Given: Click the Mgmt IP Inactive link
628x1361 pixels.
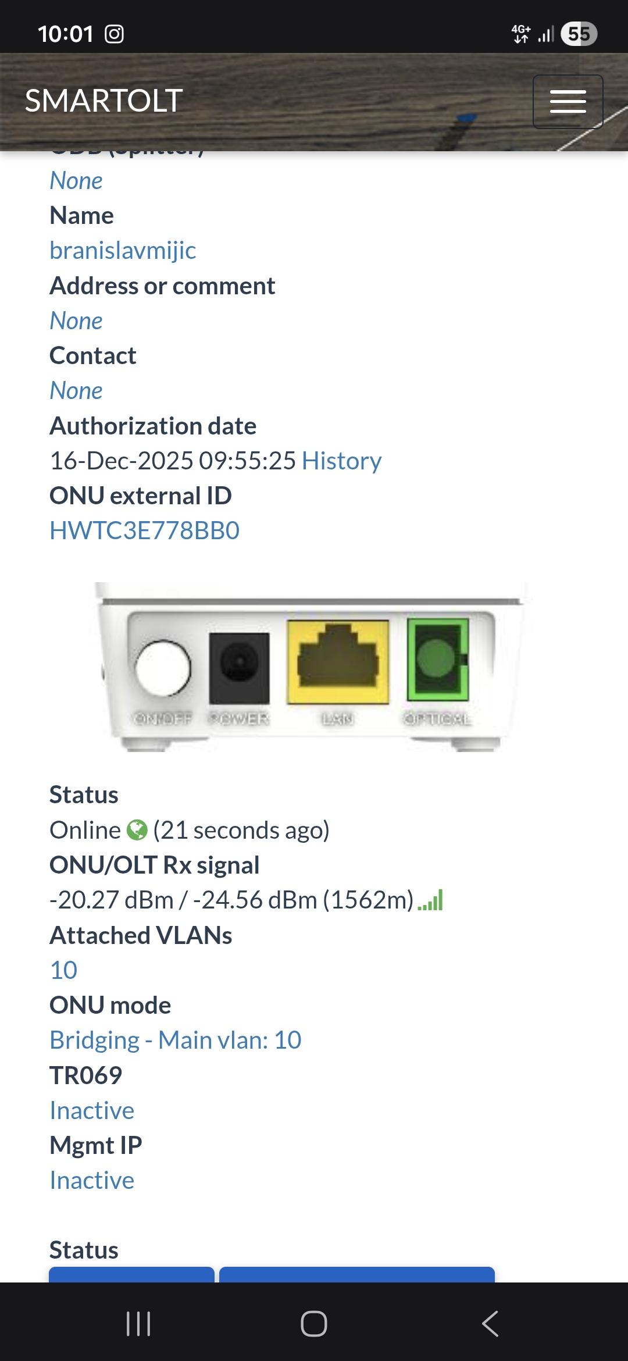Looking at the screenshot, I should (x=92, y=1180).
